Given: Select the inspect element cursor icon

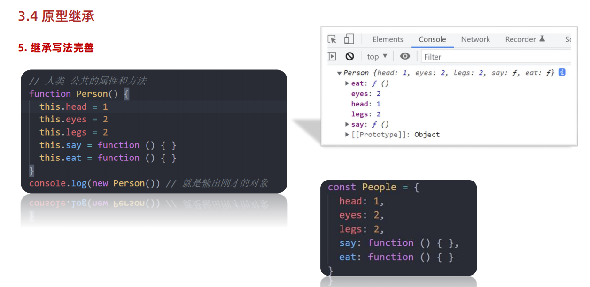Looking at the screenshot, I should tap(332, 39).
